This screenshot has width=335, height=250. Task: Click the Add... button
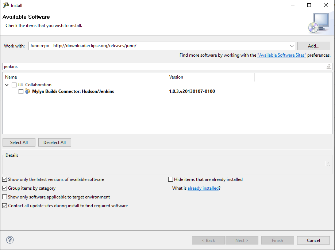click(313, 46)
